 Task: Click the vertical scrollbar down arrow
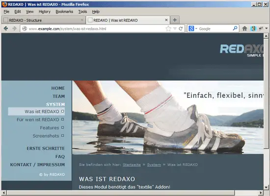point(266,187)
